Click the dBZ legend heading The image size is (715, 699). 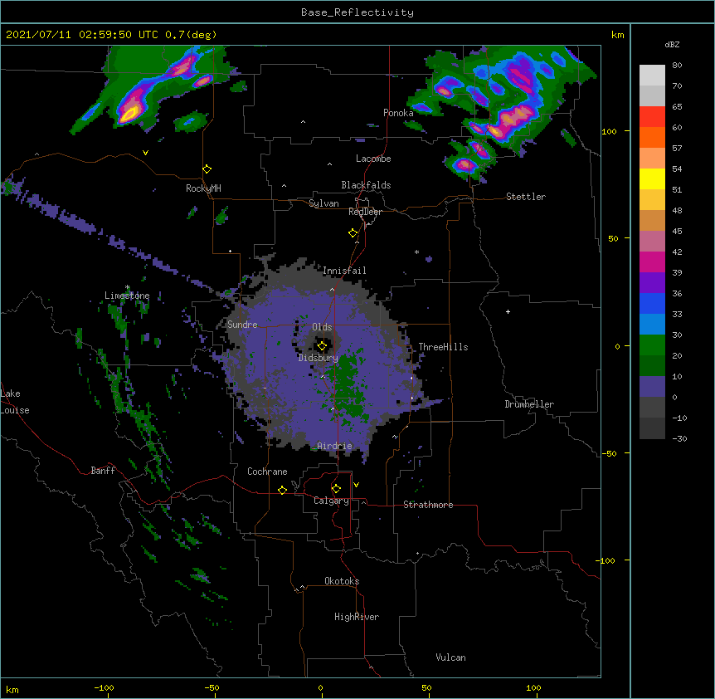coord(672,45)
